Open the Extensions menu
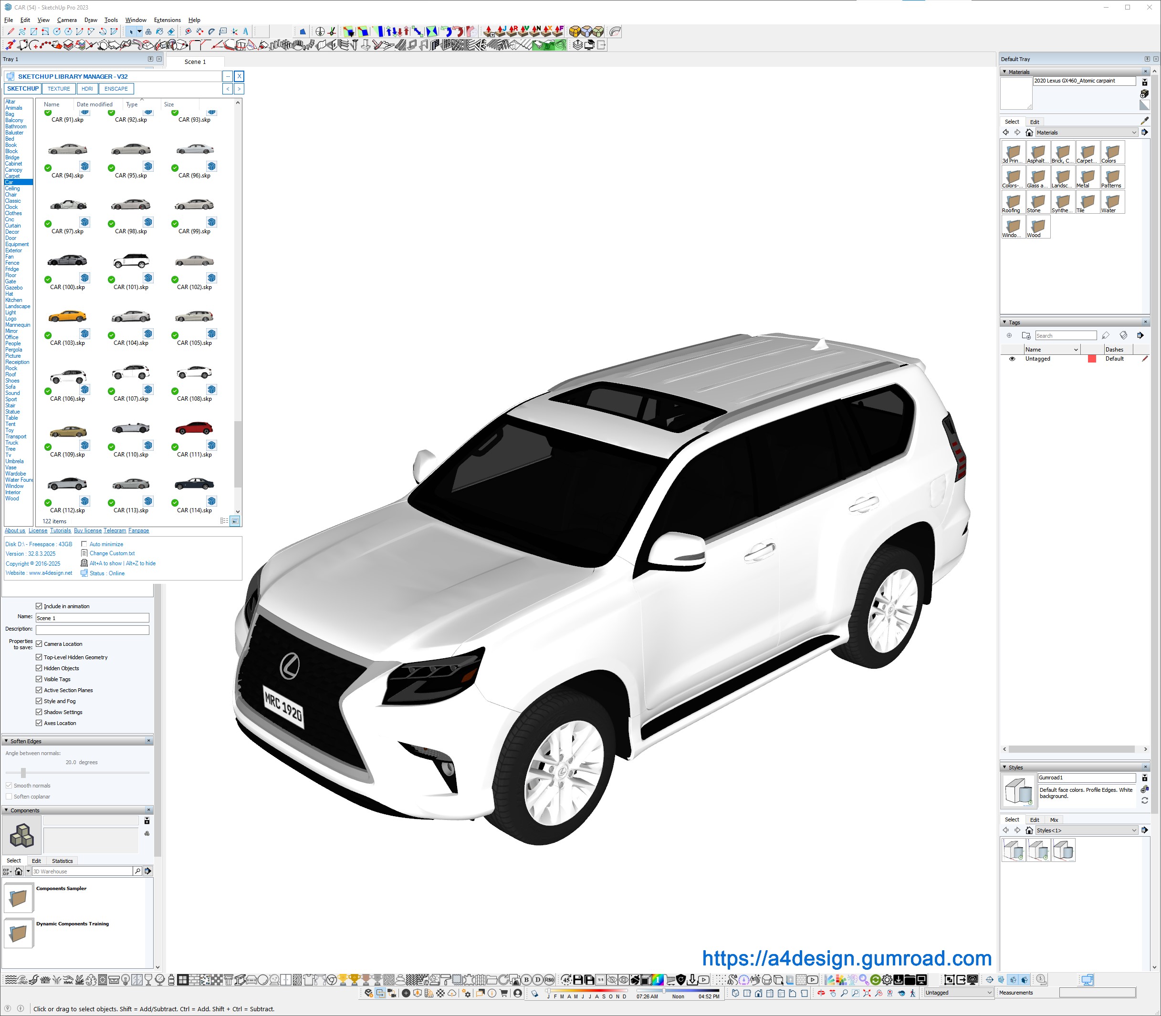The width and height of the screenshot is (1161, 1016). [167, 20]
